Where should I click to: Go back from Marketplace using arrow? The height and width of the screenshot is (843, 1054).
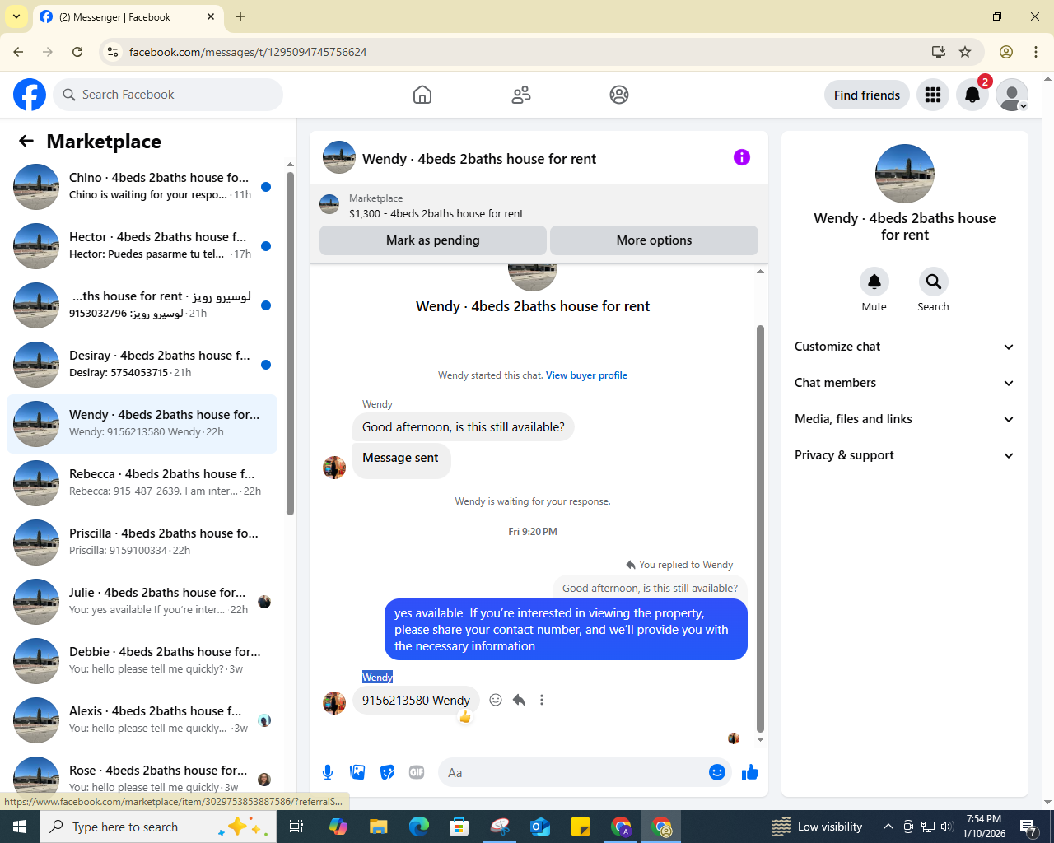[26, 142]
